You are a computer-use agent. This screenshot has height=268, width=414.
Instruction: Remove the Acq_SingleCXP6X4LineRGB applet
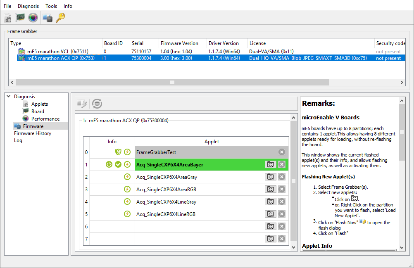(x=282, y=214)
